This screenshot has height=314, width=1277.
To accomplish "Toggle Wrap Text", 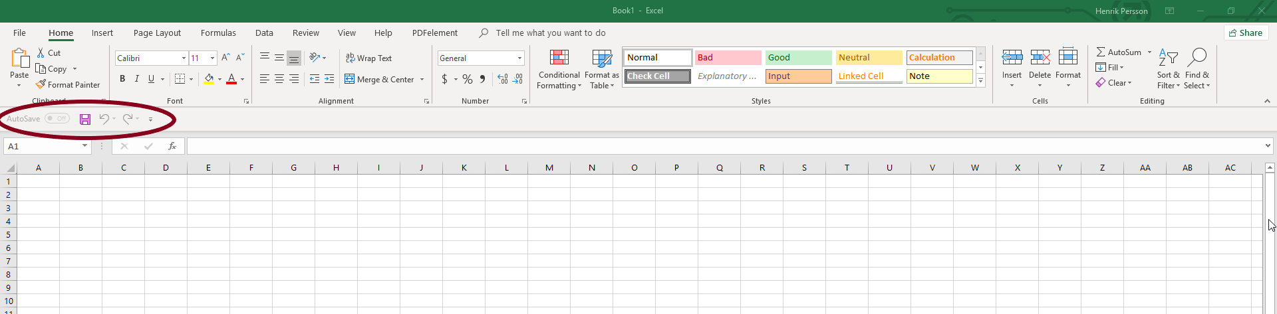I will pyautogui.click(x=368, y=58).
